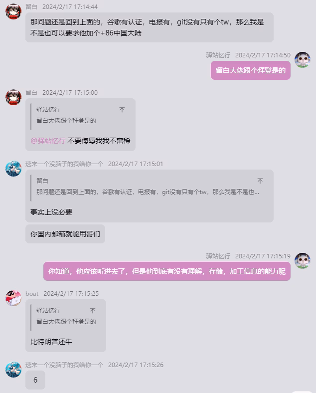Select the pink bubble 留白大佬跟个拜登是的
316x393 pixels.
tap(251, 70)
